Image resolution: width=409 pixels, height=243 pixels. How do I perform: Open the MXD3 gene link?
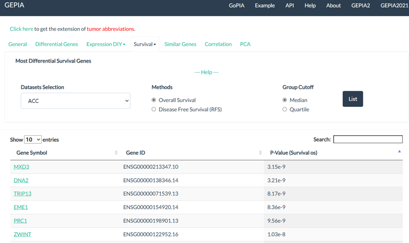(21, 167)
